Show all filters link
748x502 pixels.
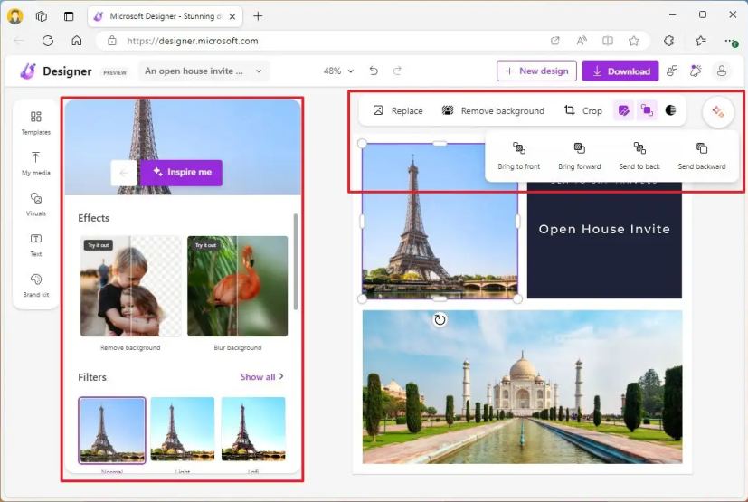click(262, 376)
